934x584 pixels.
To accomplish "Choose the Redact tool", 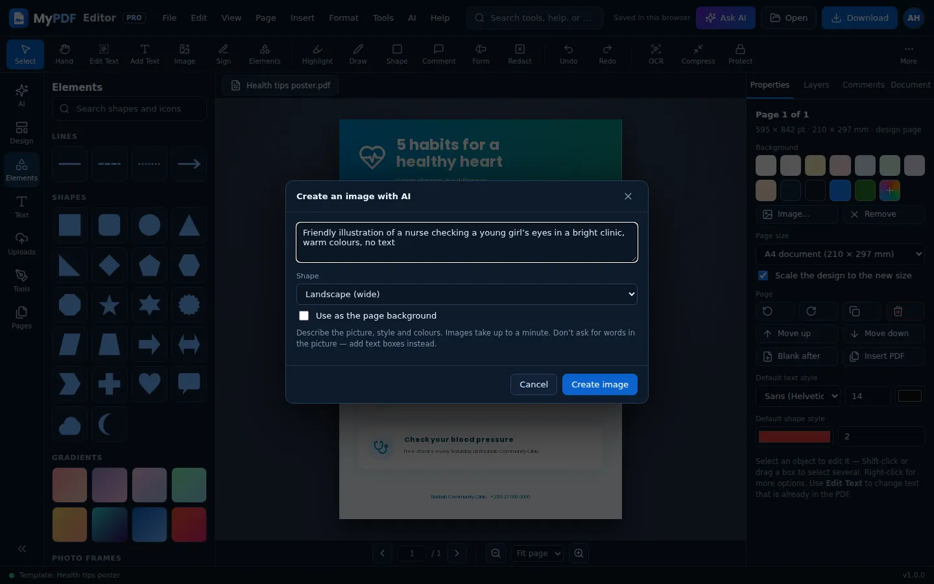I will click(520, 54).
